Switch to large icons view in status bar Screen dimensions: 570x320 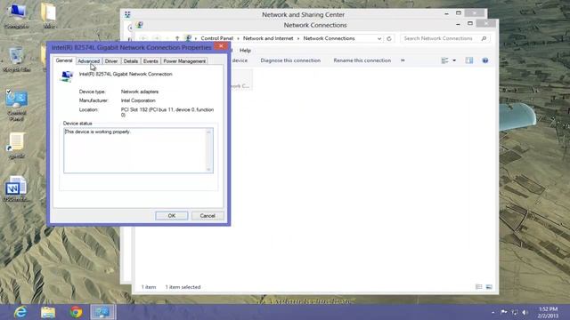[489, 287]
